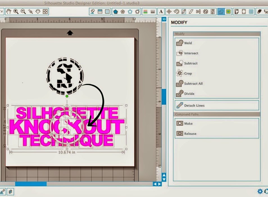Select the Zoom In tool
268x197 pixels.
[16, 12]
